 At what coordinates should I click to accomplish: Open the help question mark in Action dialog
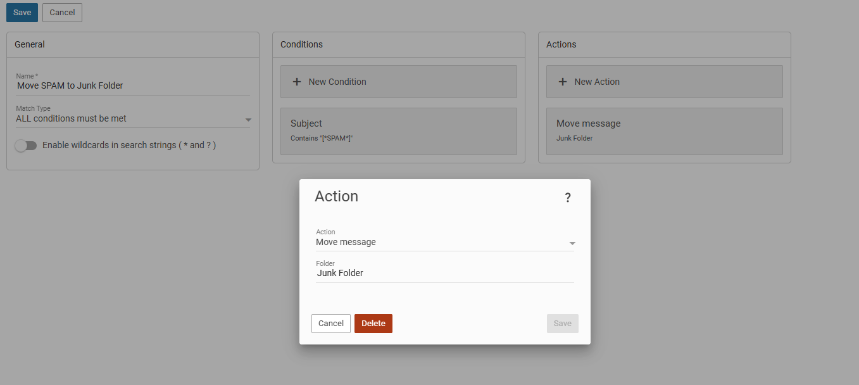click(x=568, y=198)
